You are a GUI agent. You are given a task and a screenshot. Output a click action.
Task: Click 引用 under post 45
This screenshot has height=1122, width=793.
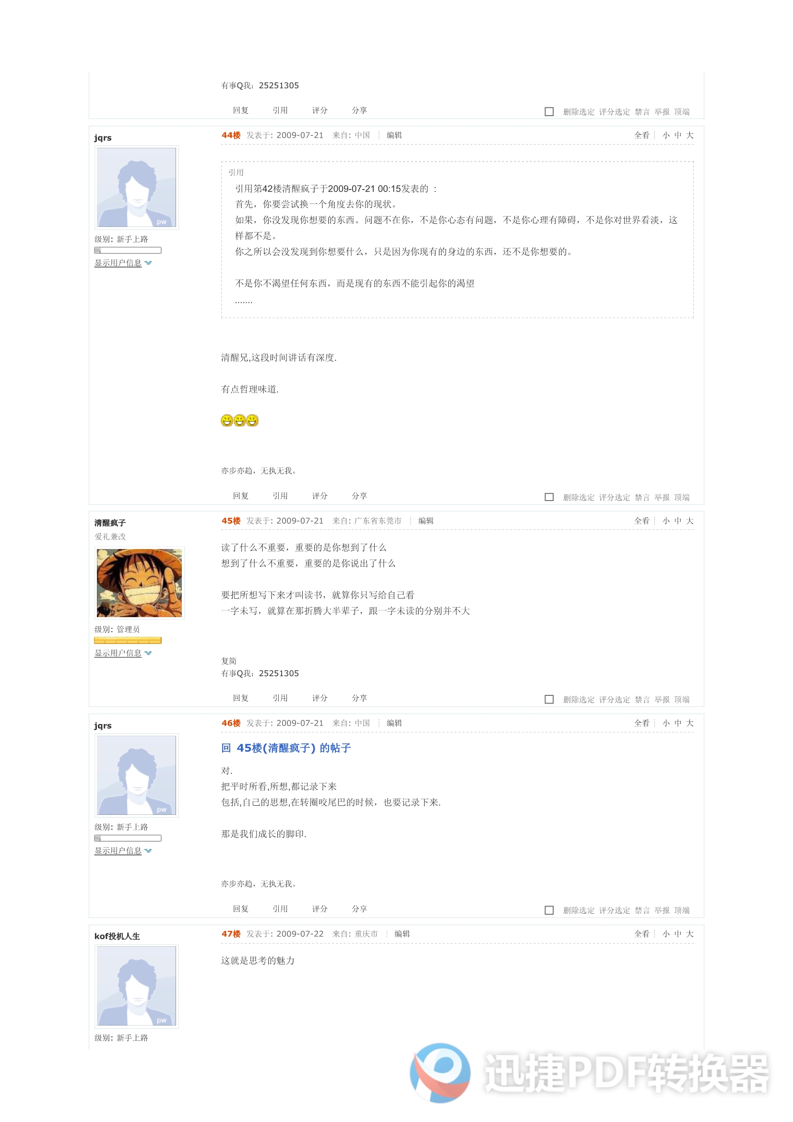[x=280, y=698]
